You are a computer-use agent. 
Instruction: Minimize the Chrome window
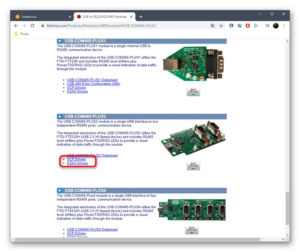(260, 14)
